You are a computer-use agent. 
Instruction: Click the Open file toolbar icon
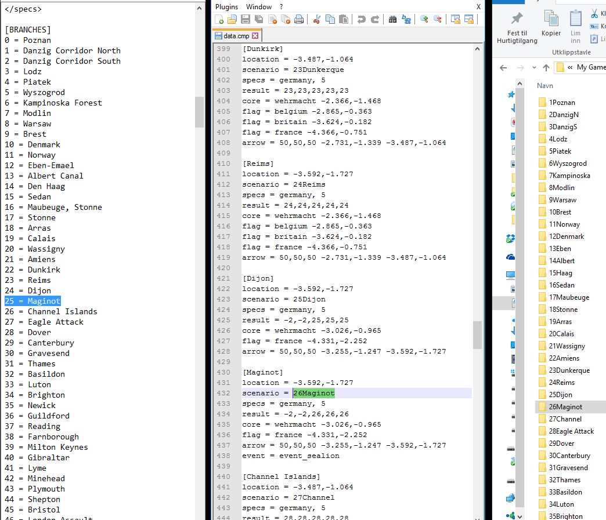232,19
